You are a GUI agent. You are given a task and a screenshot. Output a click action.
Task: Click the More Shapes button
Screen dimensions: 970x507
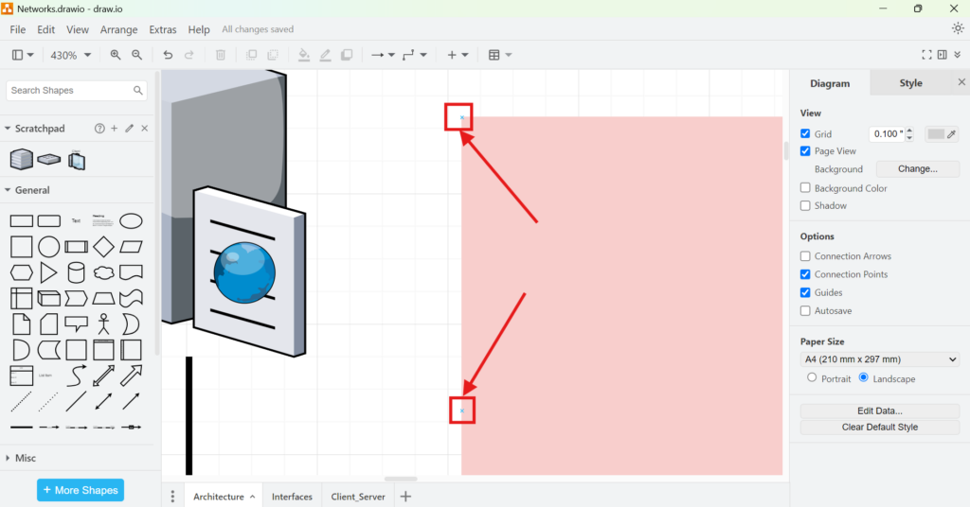pyautogui.click(x=81, y=490)
